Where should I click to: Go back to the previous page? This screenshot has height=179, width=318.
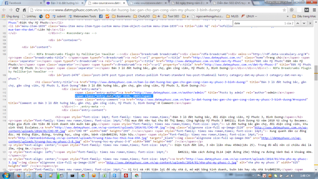pyautogui.click(x=4, y=10)
